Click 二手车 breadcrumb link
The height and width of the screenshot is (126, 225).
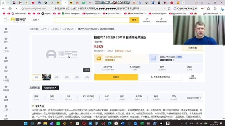44,29
